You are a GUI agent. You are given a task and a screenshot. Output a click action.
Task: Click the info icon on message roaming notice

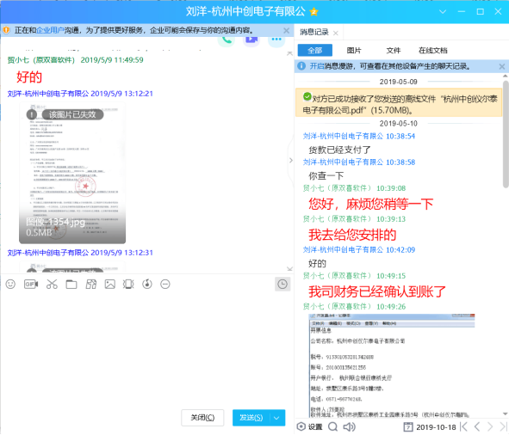tap(301, 66)
